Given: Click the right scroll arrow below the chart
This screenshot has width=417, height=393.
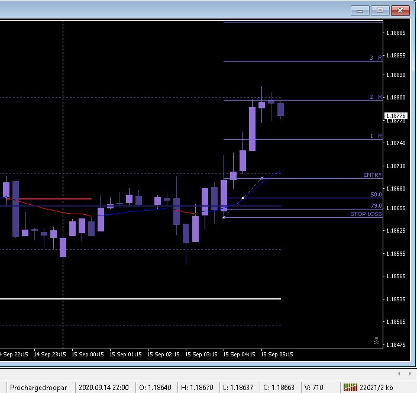Looking at the screenshot, I should [x=410, y=373].
